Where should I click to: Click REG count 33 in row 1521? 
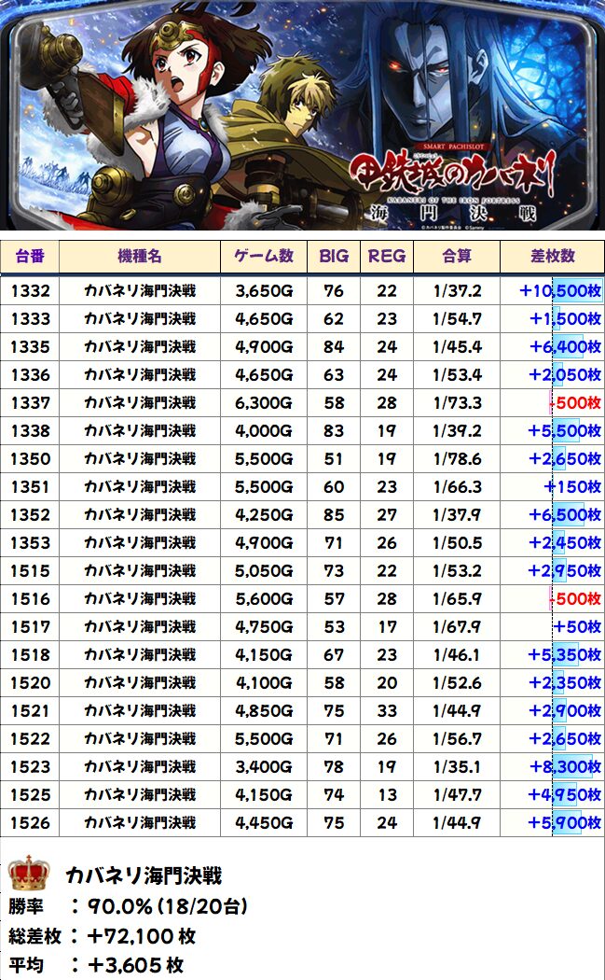pyautogui.click(x=387, y=710)
